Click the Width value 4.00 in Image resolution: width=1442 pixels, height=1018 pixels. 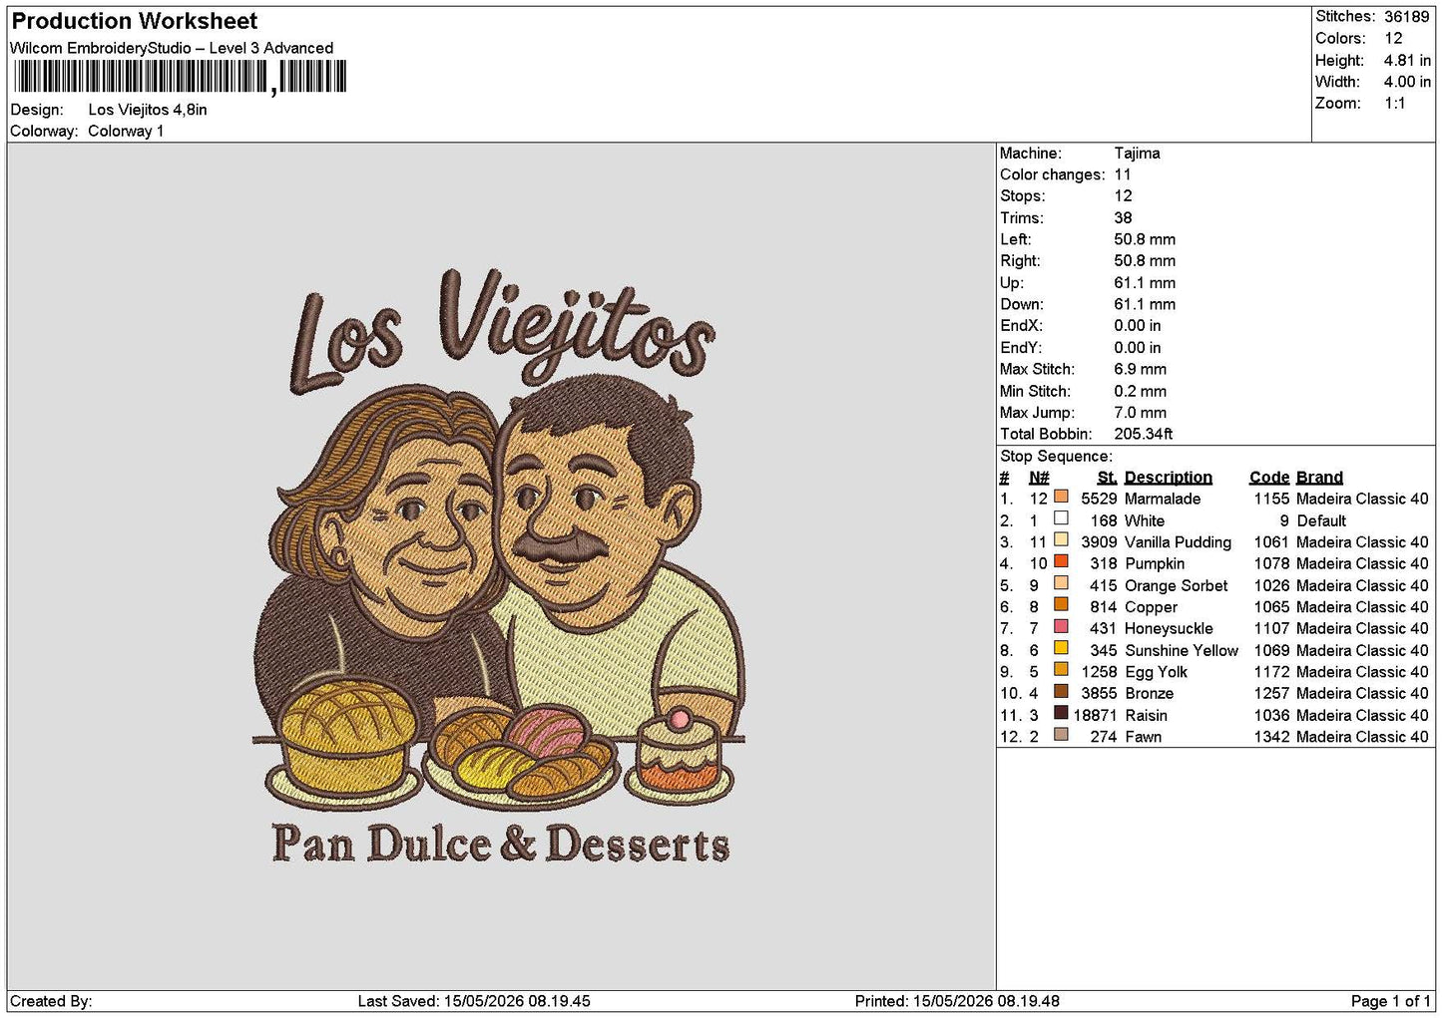tap(1407, 82)
